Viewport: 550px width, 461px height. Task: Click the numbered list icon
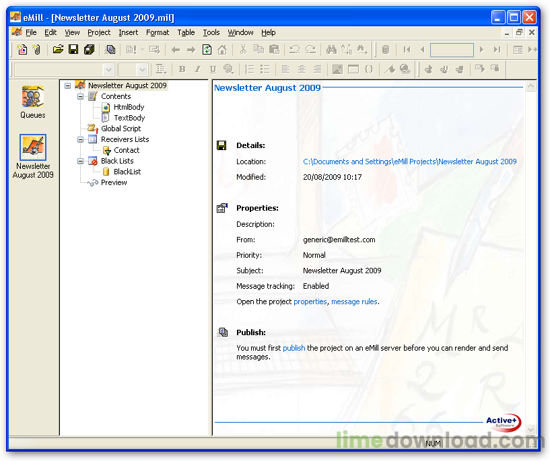click(x=249, y=69)
